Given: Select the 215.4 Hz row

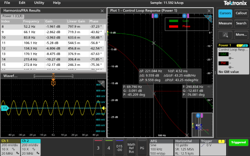Looking at the screenshot, I should (52, 60).
